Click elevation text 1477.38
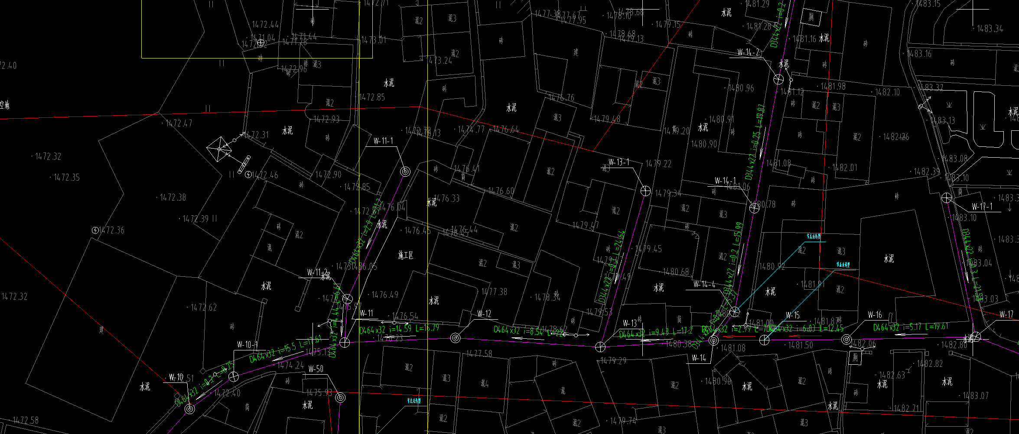This screenshot has height=434, width=1019. [x=494, y=292]
